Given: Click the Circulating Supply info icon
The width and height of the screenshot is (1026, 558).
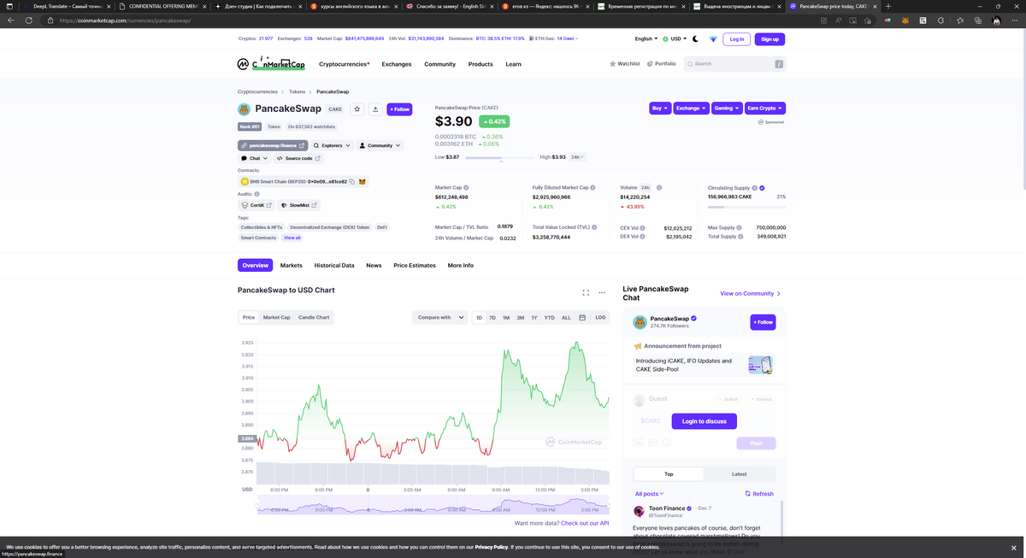Looking at the screenshot, I should 754,187.
